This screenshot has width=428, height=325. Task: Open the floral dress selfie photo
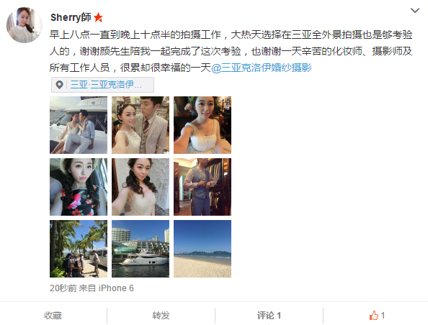tap(79, 187)
